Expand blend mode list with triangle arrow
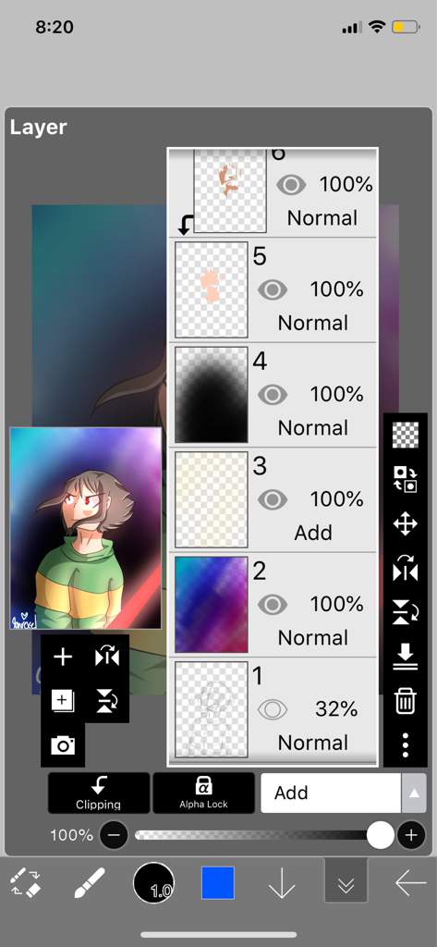 pos(414,793)
